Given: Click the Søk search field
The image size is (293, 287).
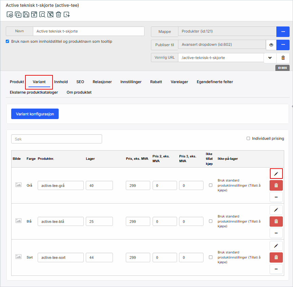Looking at the screenshot, I should pos(57,139).
